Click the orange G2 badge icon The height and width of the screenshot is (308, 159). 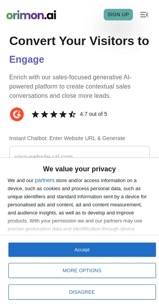click(17, 114)
